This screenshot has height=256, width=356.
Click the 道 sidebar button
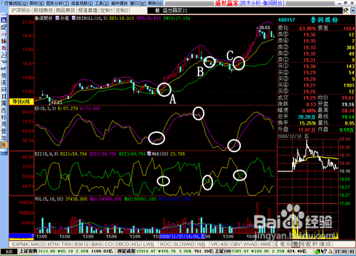(x=4, y=82)
